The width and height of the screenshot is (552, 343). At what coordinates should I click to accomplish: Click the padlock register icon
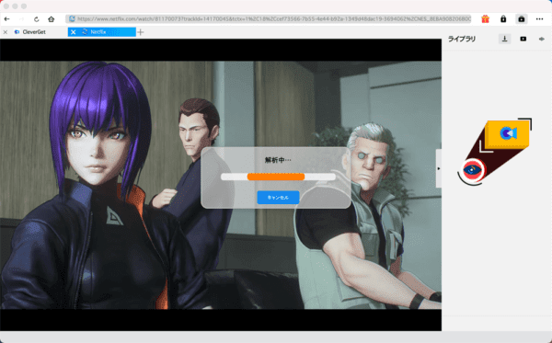coord(503,19)
